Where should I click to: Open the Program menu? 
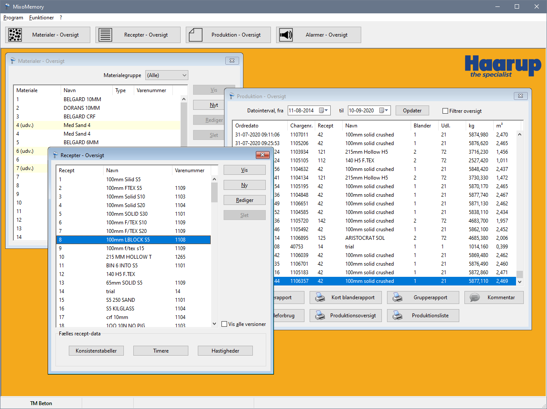click(13, 18)
